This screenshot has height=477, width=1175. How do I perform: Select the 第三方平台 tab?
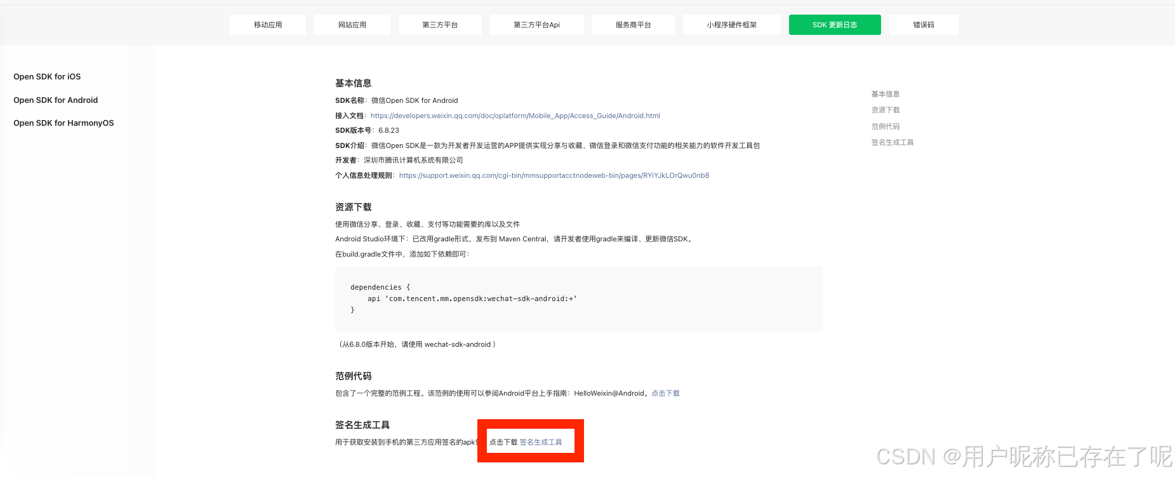click(440, 25)
